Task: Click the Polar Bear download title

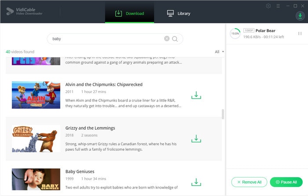Action: coord(265,31)
